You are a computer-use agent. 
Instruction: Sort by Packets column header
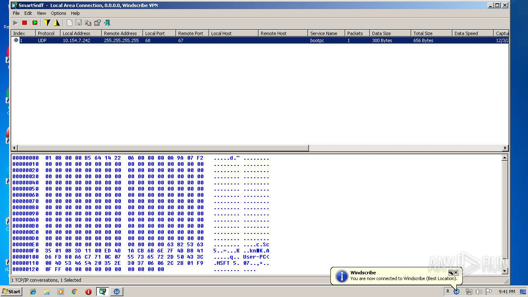(357, 33)
